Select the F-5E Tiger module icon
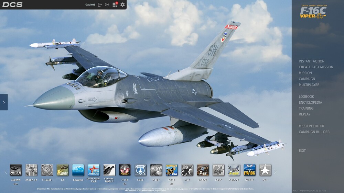Viewport: 344px width, 193px height. point(187,170)
